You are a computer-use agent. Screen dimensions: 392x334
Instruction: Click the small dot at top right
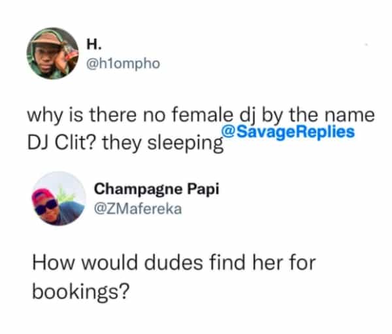point(367,45)
